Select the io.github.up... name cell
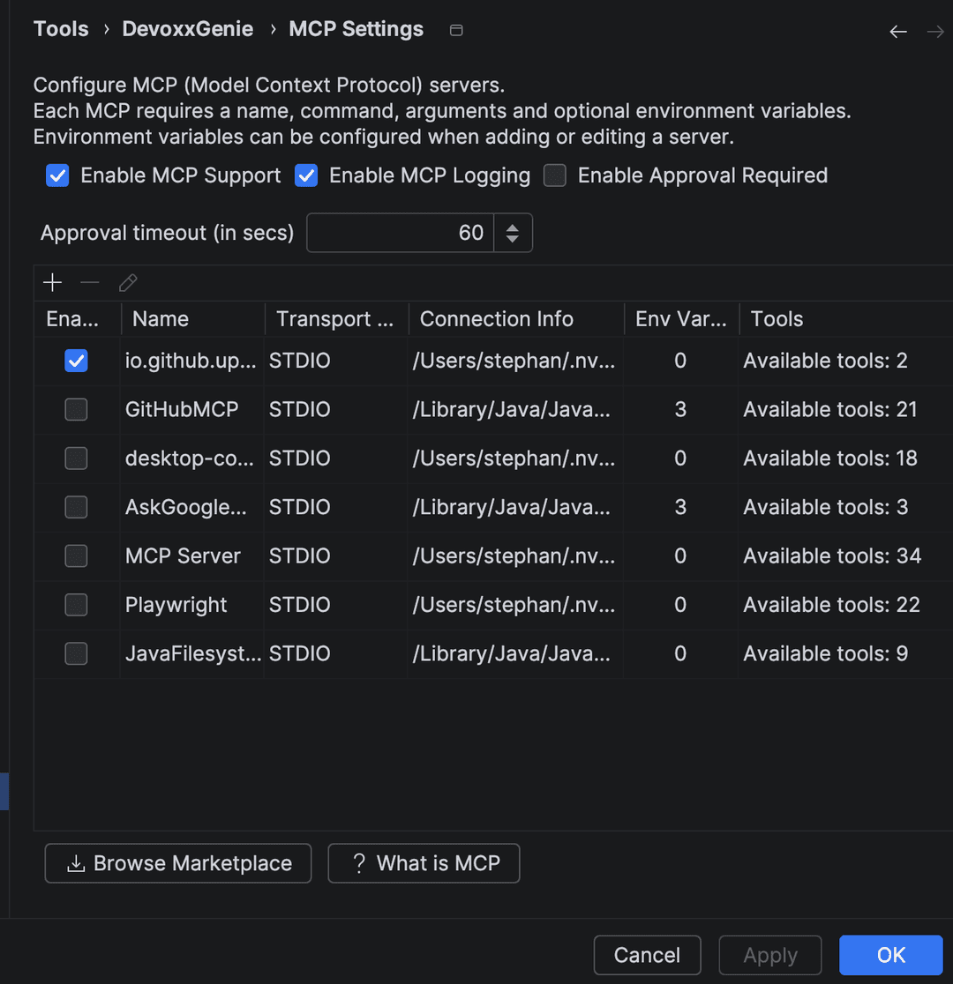The width and height of the screenshot is (953, 984). [191, 361]
